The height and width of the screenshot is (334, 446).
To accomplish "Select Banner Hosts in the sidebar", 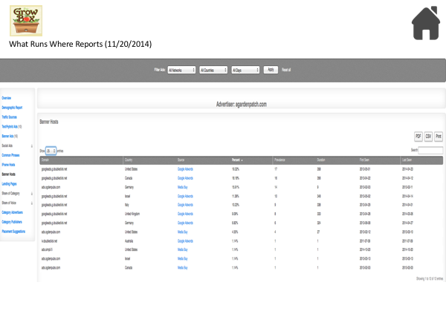I will 8,174.
